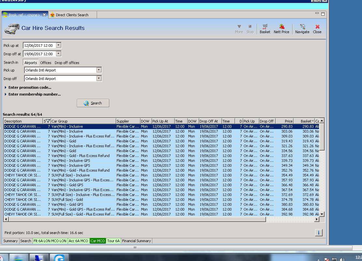Click the red Close toolbar icon
Image resolution: width=362 pixels, height=261 pixels.
(317, 29)
